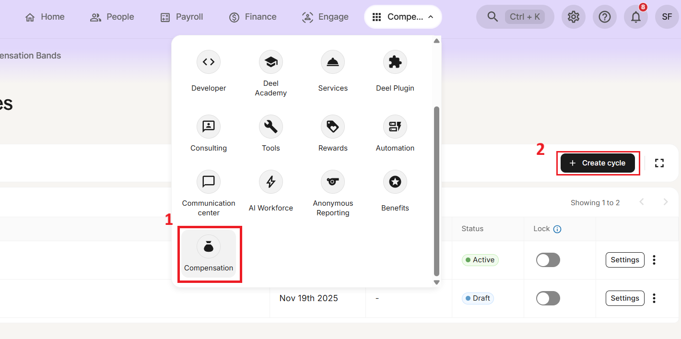
Task: Select the Deel Plugin puzzle icon
Action: [x=395, y=62]
